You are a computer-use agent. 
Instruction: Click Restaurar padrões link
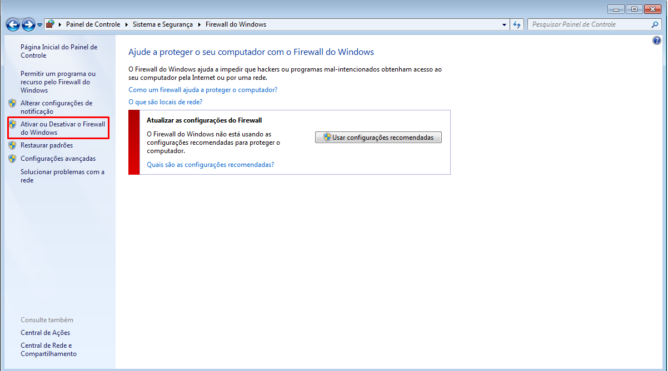47,145
